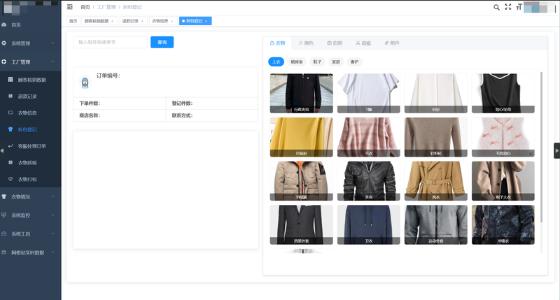Select the 家居 category pill
Viewport: 560px width, 300px height.
336,62
